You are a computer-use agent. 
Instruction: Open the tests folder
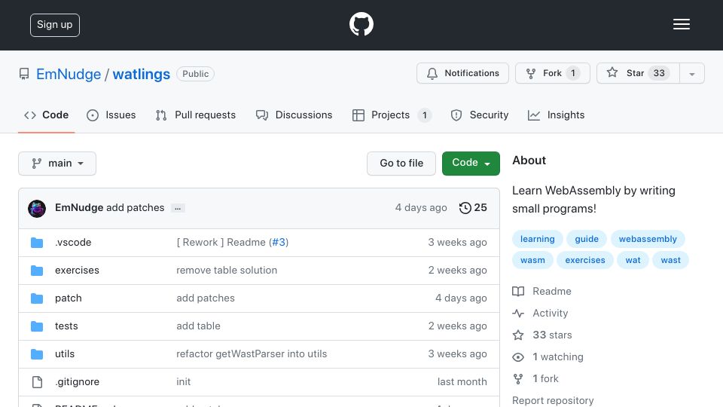[66, 326]
